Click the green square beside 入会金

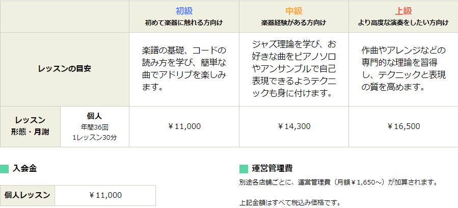(4, 169)
